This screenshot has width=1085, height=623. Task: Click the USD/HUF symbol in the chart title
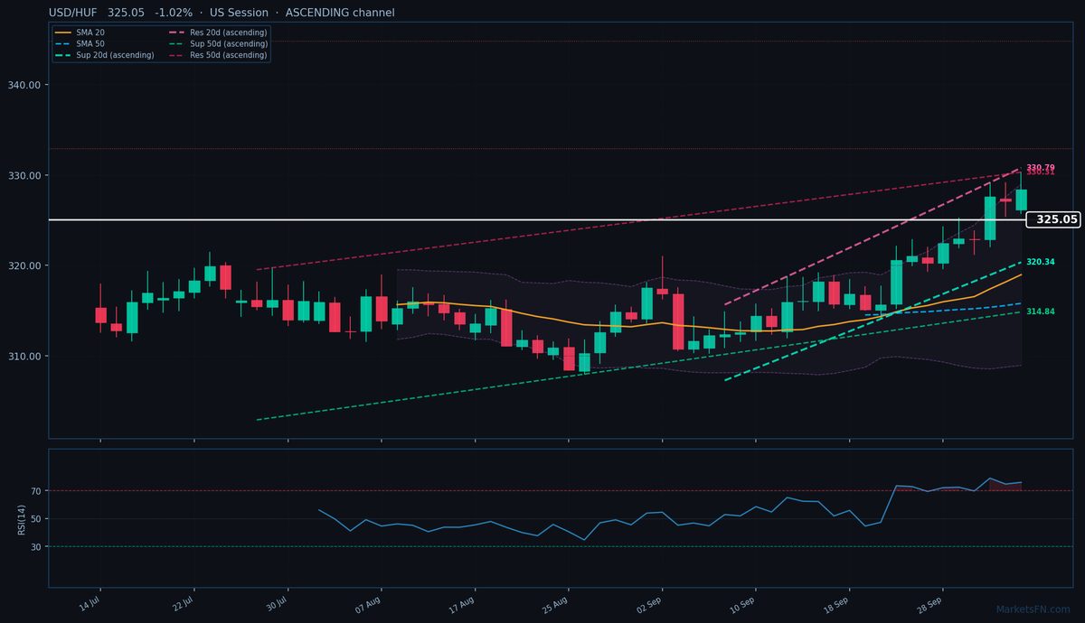coord(74,13)
